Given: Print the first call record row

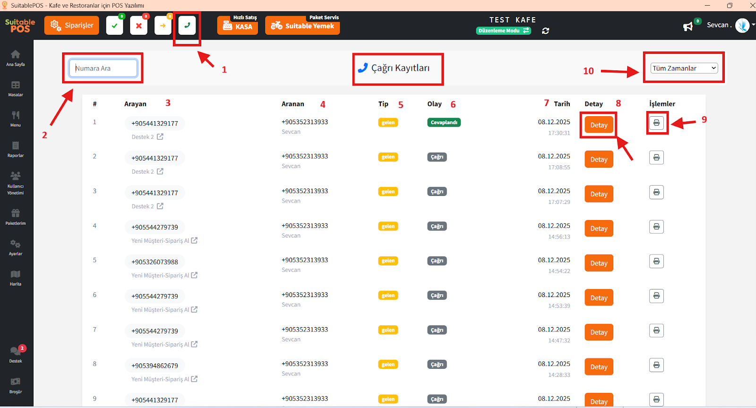Looking at the screenshot, I should click(656, 123).
